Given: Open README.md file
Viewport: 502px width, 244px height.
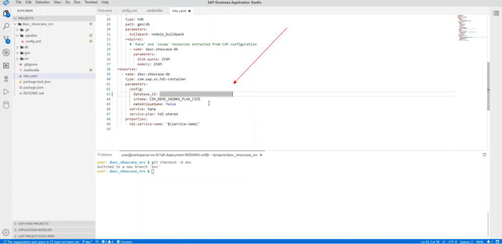Looking at the screenshot, I should pos(33,93).
